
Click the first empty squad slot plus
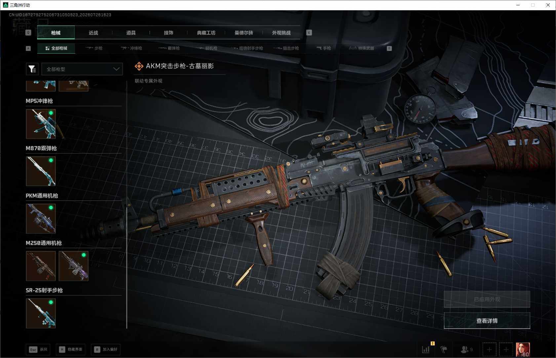[490, 349]
